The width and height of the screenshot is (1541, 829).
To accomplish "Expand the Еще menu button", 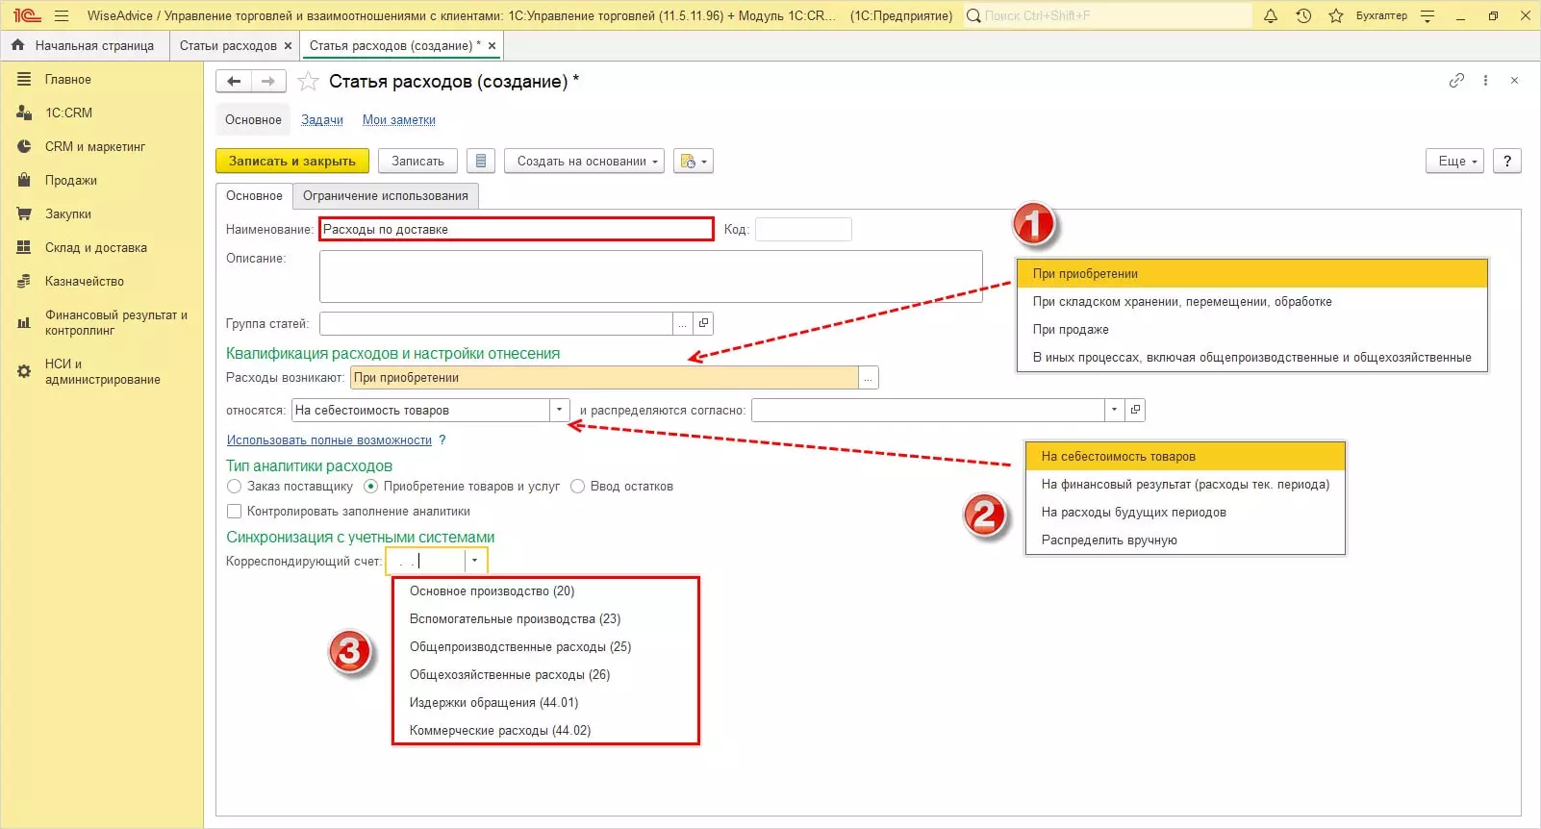I will click(1455, 162).
